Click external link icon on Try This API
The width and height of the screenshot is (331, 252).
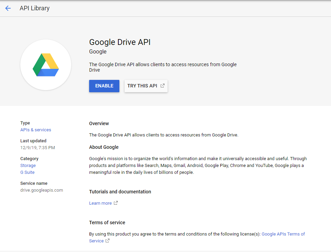pos(162,86)
